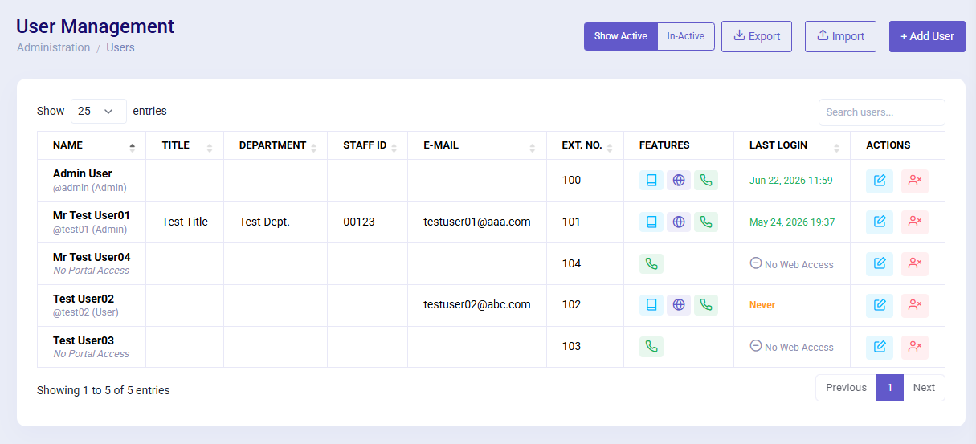The width and height of the screenshot is (976, 444).
Task: Open the entries-per-page dropdown showing 25
Action: [x=99, y=111]
